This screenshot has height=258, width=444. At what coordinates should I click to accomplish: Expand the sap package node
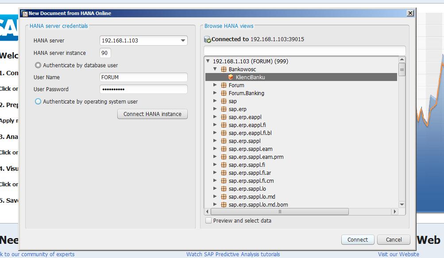pos(215,101)
